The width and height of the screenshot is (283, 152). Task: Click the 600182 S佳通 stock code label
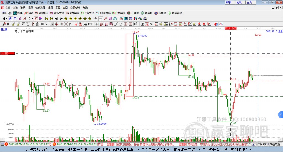click(x=274, y=31)
